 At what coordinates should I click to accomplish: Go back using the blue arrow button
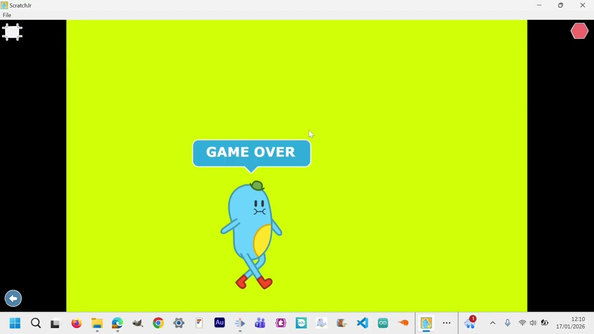pos(13,298)
